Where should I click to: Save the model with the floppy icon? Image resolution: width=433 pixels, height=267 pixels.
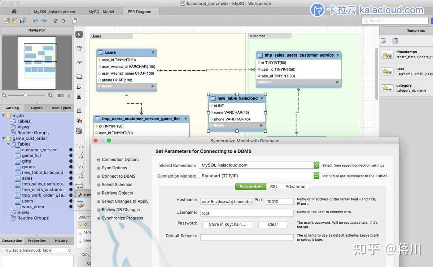(23, 21)
